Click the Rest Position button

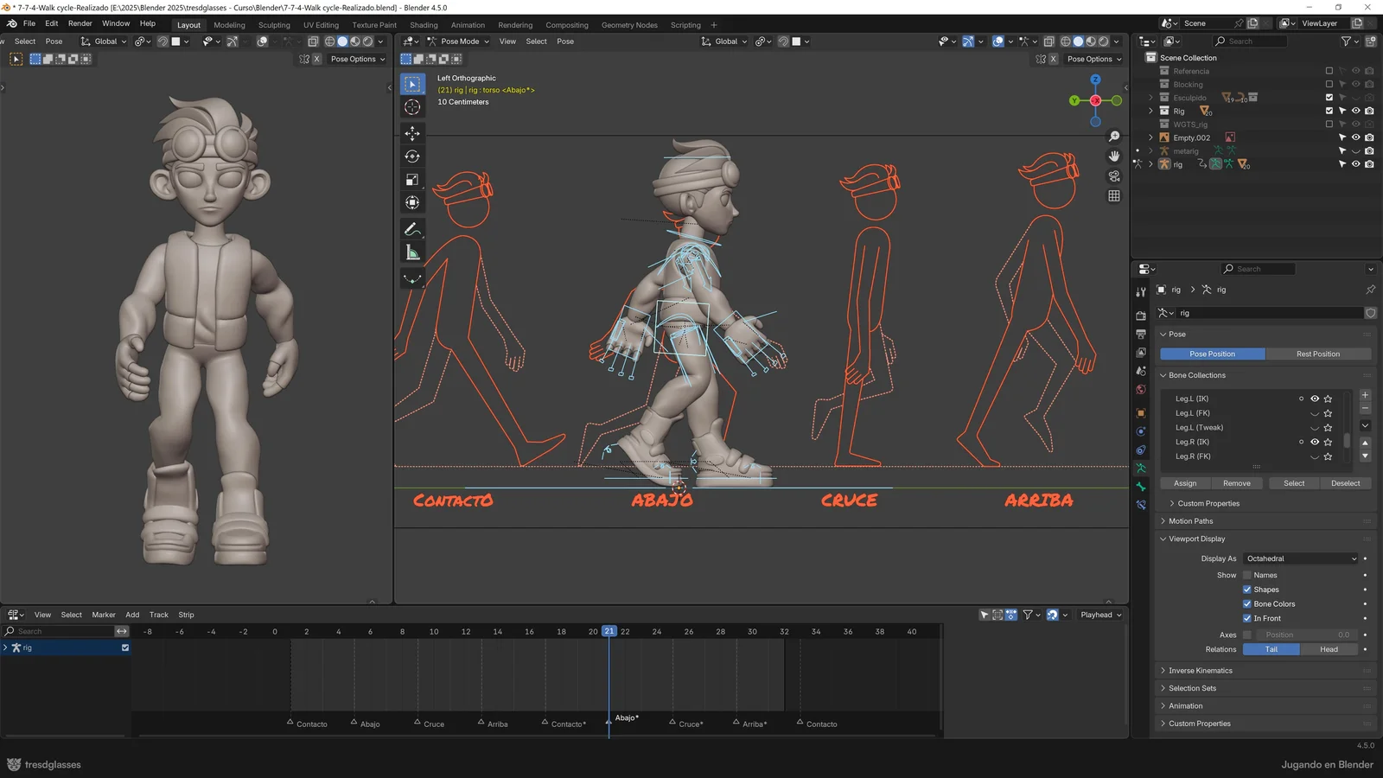tap(1317, 354)
